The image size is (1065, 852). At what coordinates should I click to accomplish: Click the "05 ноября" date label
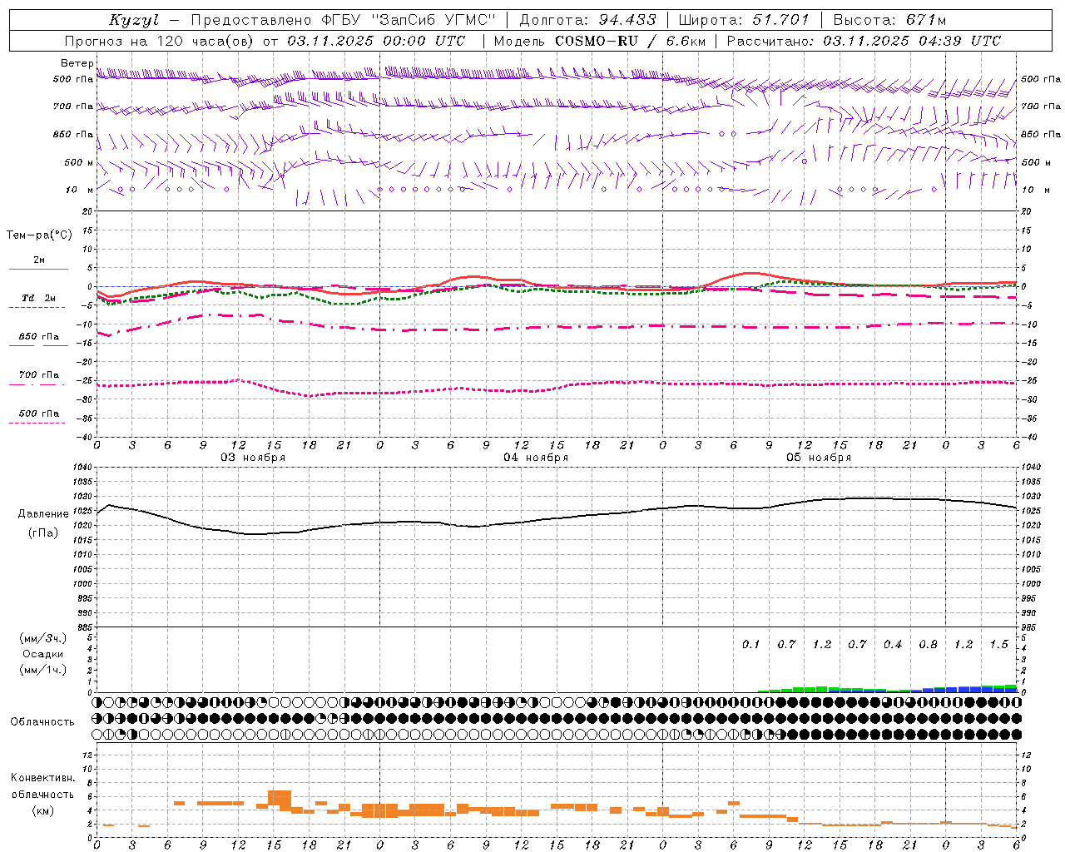pyautogui.click(x=818, y=458)
